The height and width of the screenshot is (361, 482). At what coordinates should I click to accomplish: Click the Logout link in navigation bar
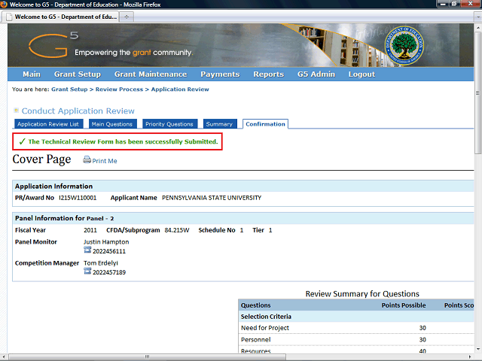(x=361, y=74)
